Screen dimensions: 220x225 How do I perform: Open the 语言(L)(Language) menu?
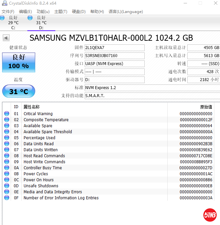click(126, 12)
